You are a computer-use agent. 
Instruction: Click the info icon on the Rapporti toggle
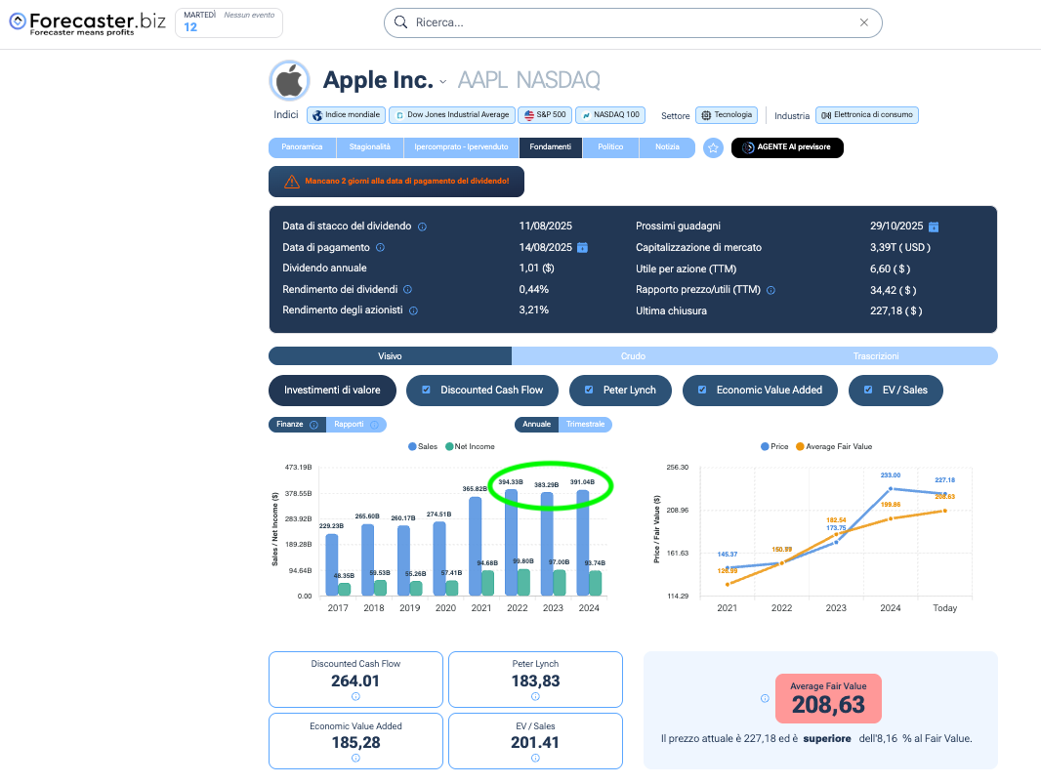tap(374, 425)
